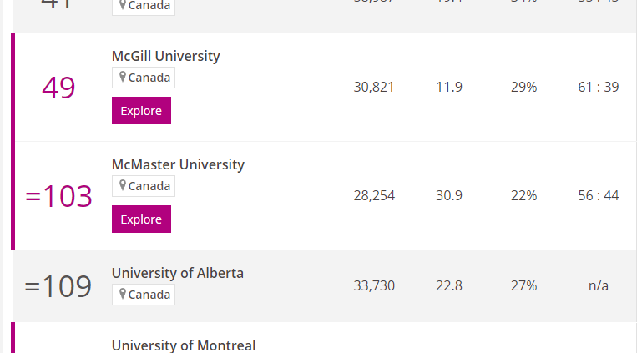Screen dimensions: 642x353
Task: Click McMaster's 30.9 students per staff value
Action: (449, 195)
